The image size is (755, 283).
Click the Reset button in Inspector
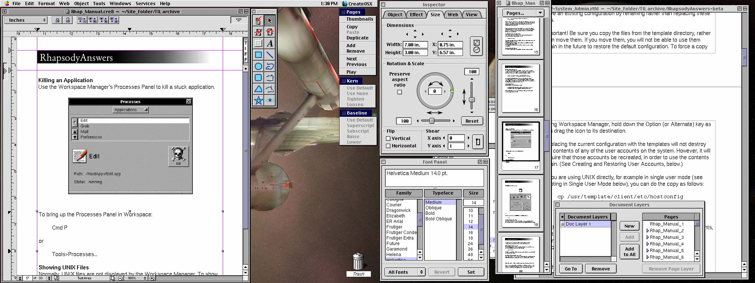[x=472, y=121]
